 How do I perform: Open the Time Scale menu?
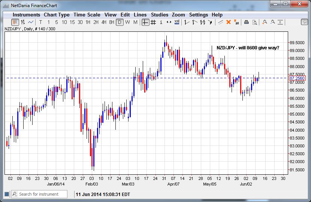click(x=87, y=15)
